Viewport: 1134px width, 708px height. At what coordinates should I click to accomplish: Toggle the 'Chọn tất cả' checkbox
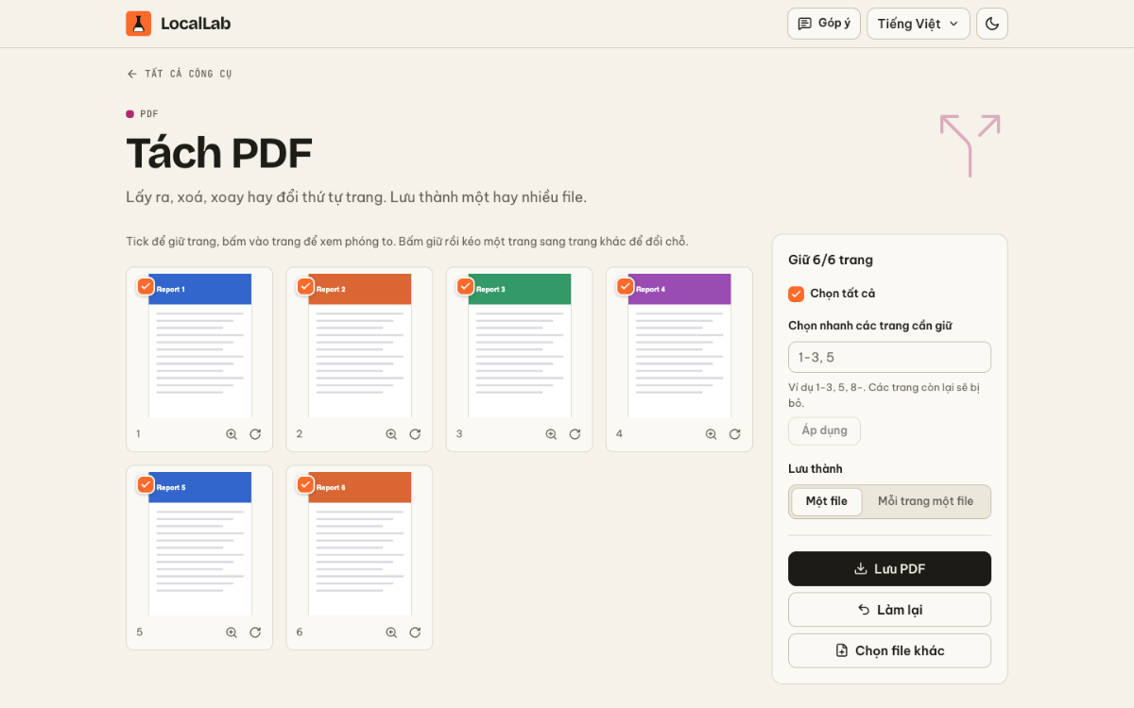(x=796, y=294)
